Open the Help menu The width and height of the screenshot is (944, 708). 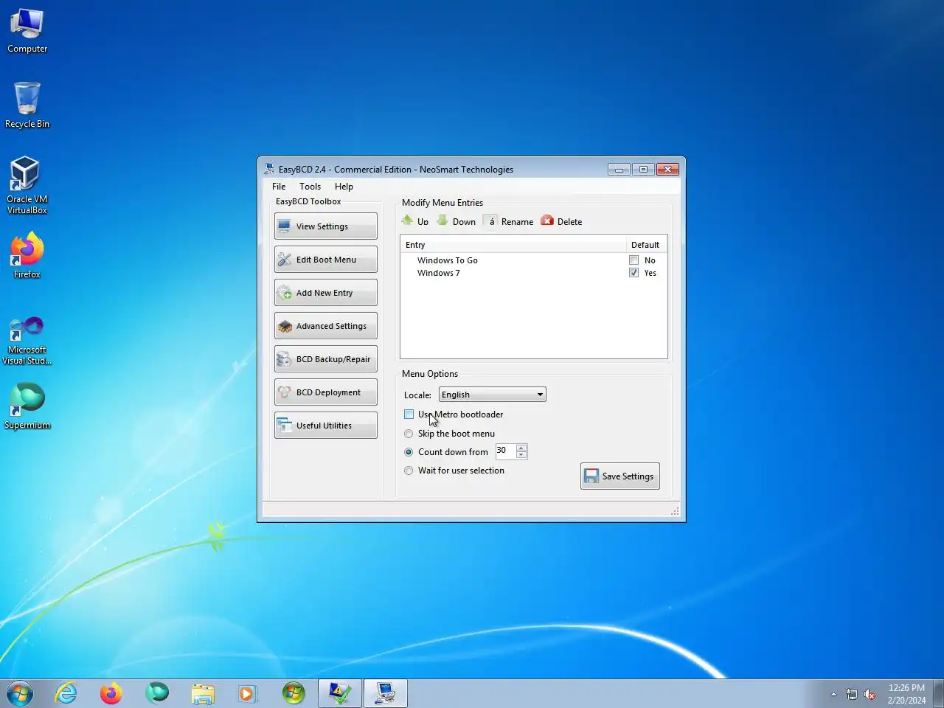pyautogui.click(x=344, y=187)
